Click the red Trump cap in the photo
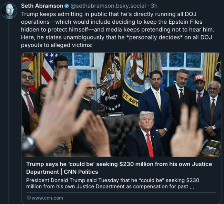224x204 pixels. pos(200,78)
